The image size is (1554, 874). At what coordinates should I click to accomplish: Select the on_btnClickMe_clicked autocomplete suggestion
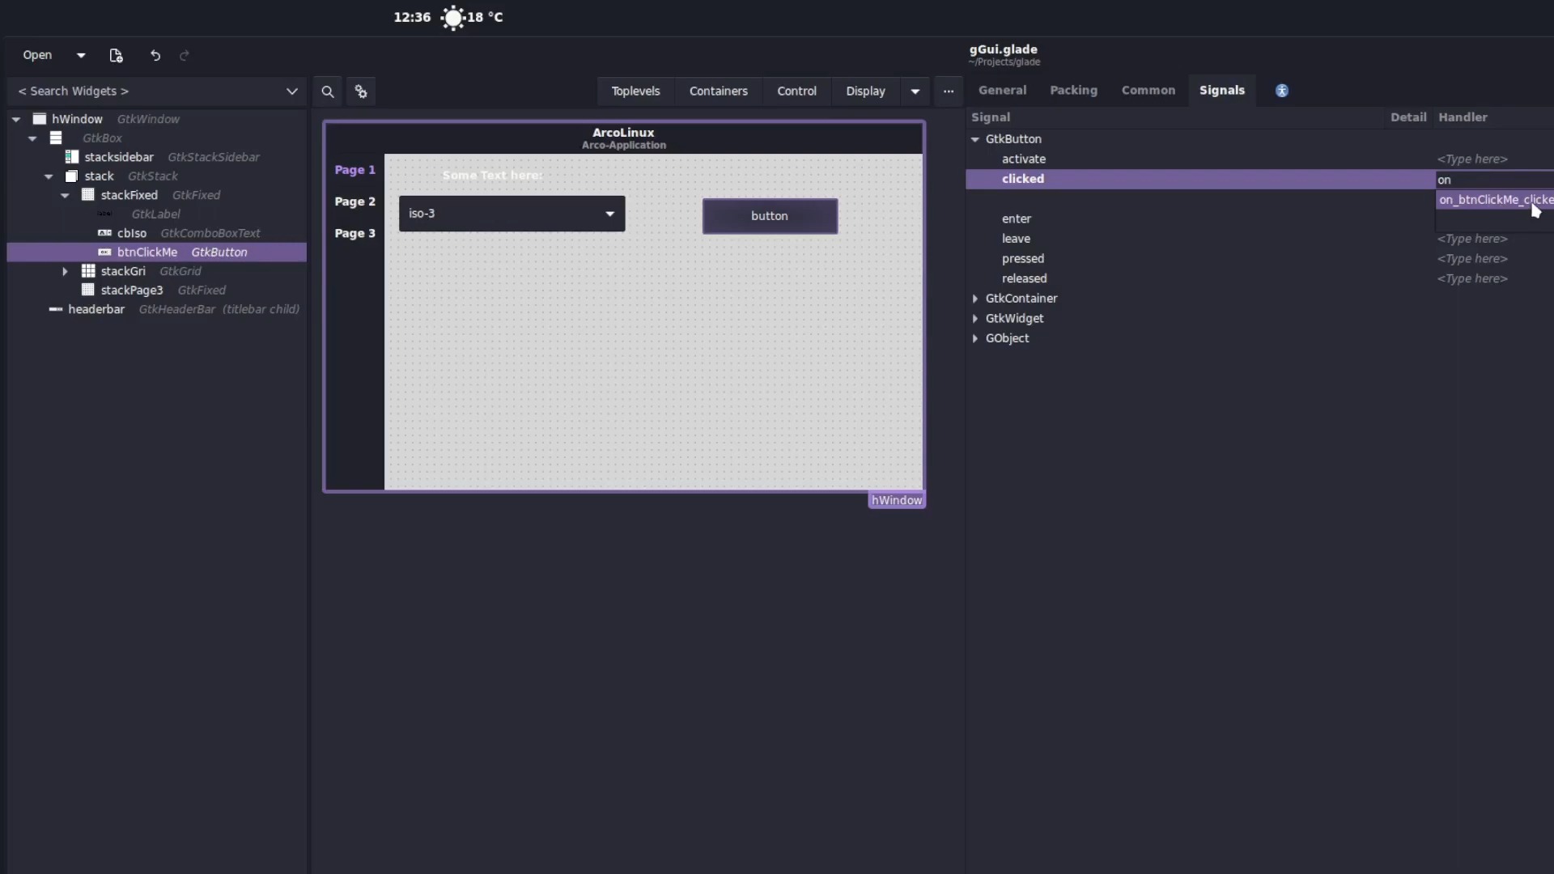(1493, 200)
